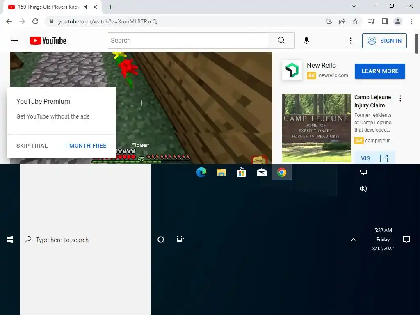Click the browser forward arrow
Viewport: 420px width, 315px height.
(x=22, y=21)
